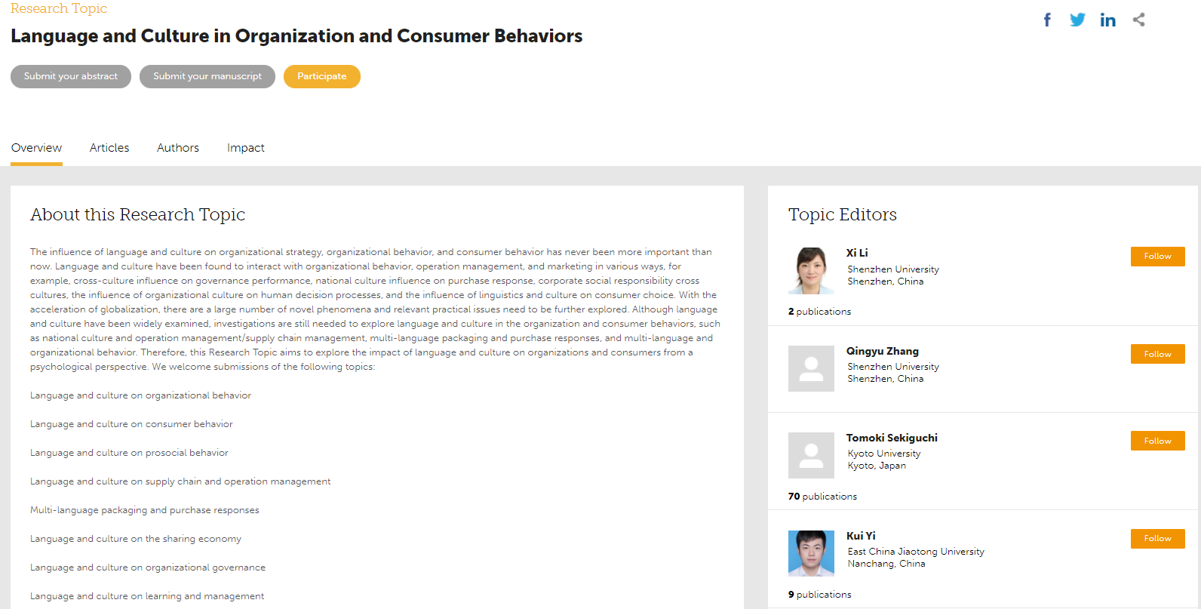Switch to the Articles tab
This screenshot has width=1201, height=609.
click(x=109, y=148)
